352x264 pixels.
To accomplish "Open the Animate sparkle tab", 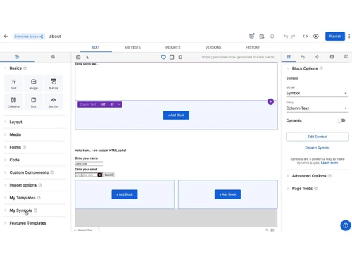I will tap(317, 57).
